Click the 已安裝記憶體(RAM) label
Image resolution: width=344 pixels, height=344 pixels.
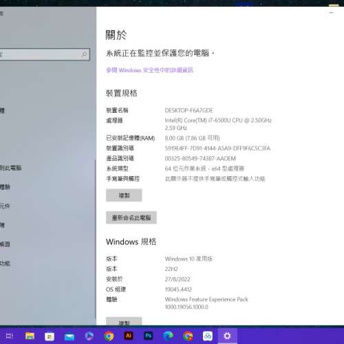130,138
